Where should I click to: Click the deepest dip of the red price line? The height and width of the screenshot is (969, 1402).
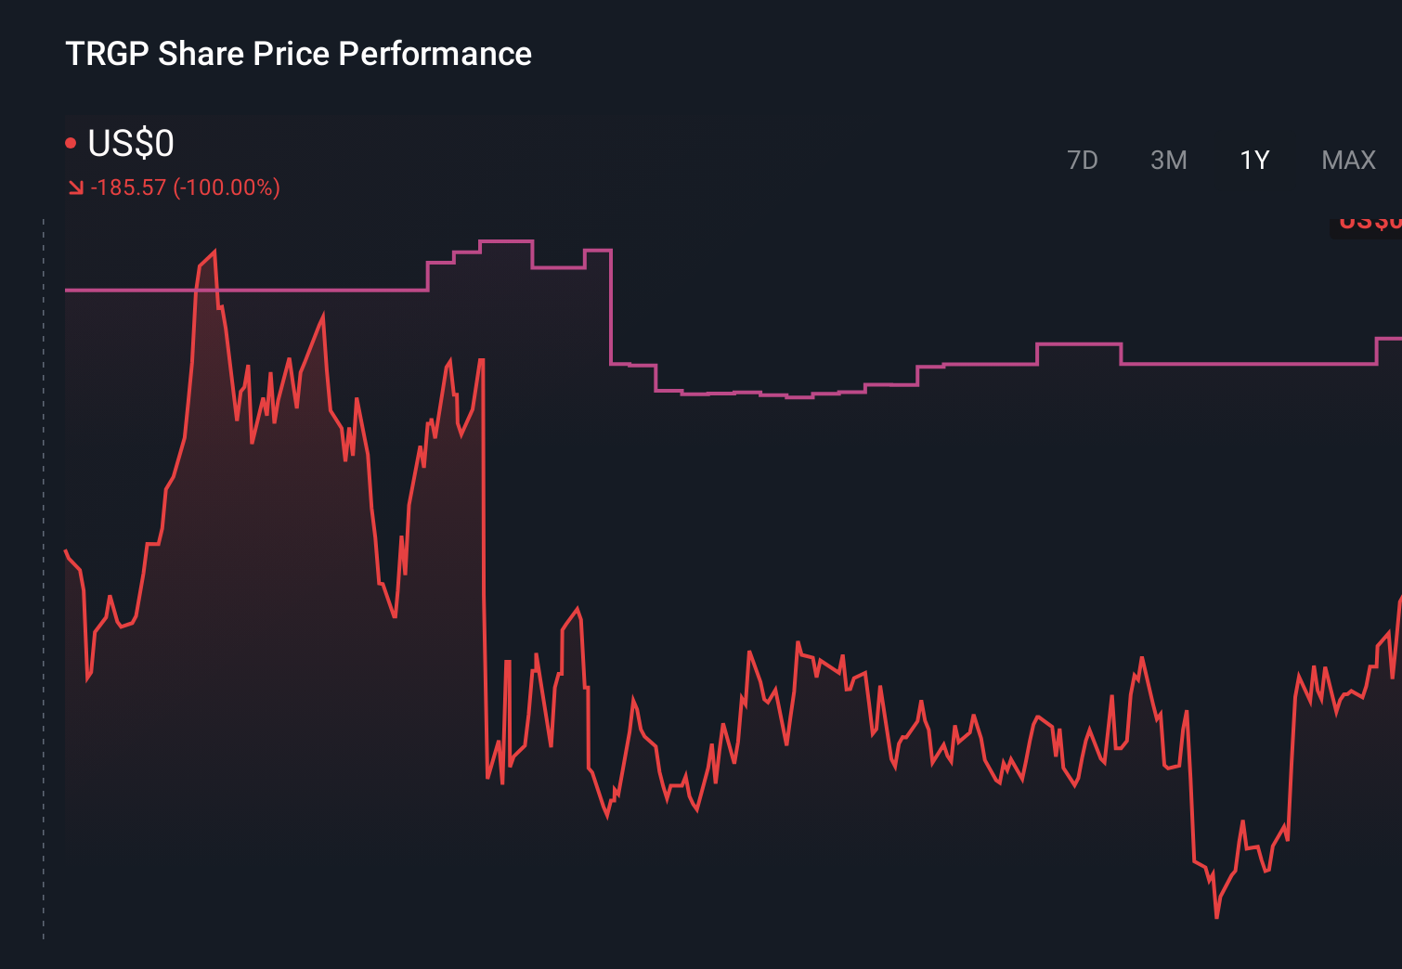click(x=1216, y=919)
